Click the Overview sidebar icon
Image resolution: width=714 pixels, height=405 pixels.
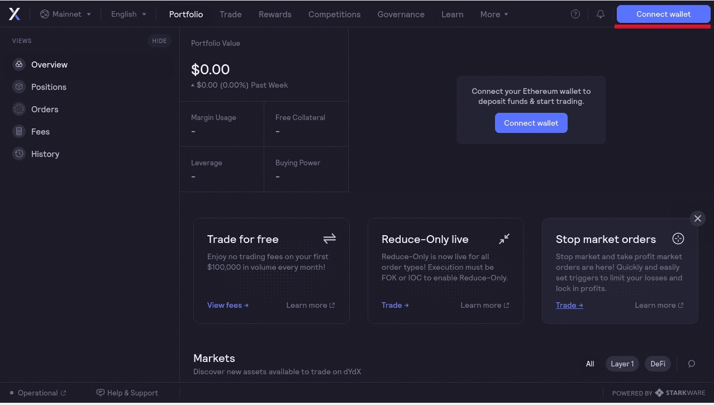click(x=19, y=64)
